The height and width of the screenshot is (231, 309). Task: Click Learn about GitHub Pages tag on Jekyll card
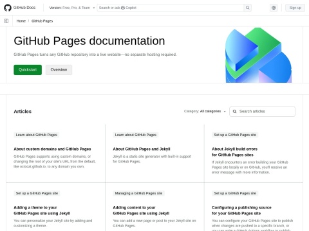[136, 135]
